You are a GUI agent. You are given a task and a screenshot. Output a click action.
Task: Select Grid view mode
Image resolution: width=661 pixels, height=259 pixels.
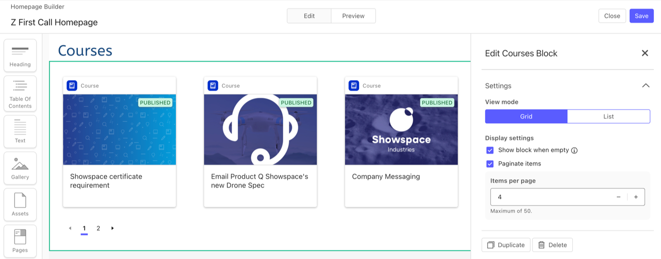click(526, 117)
